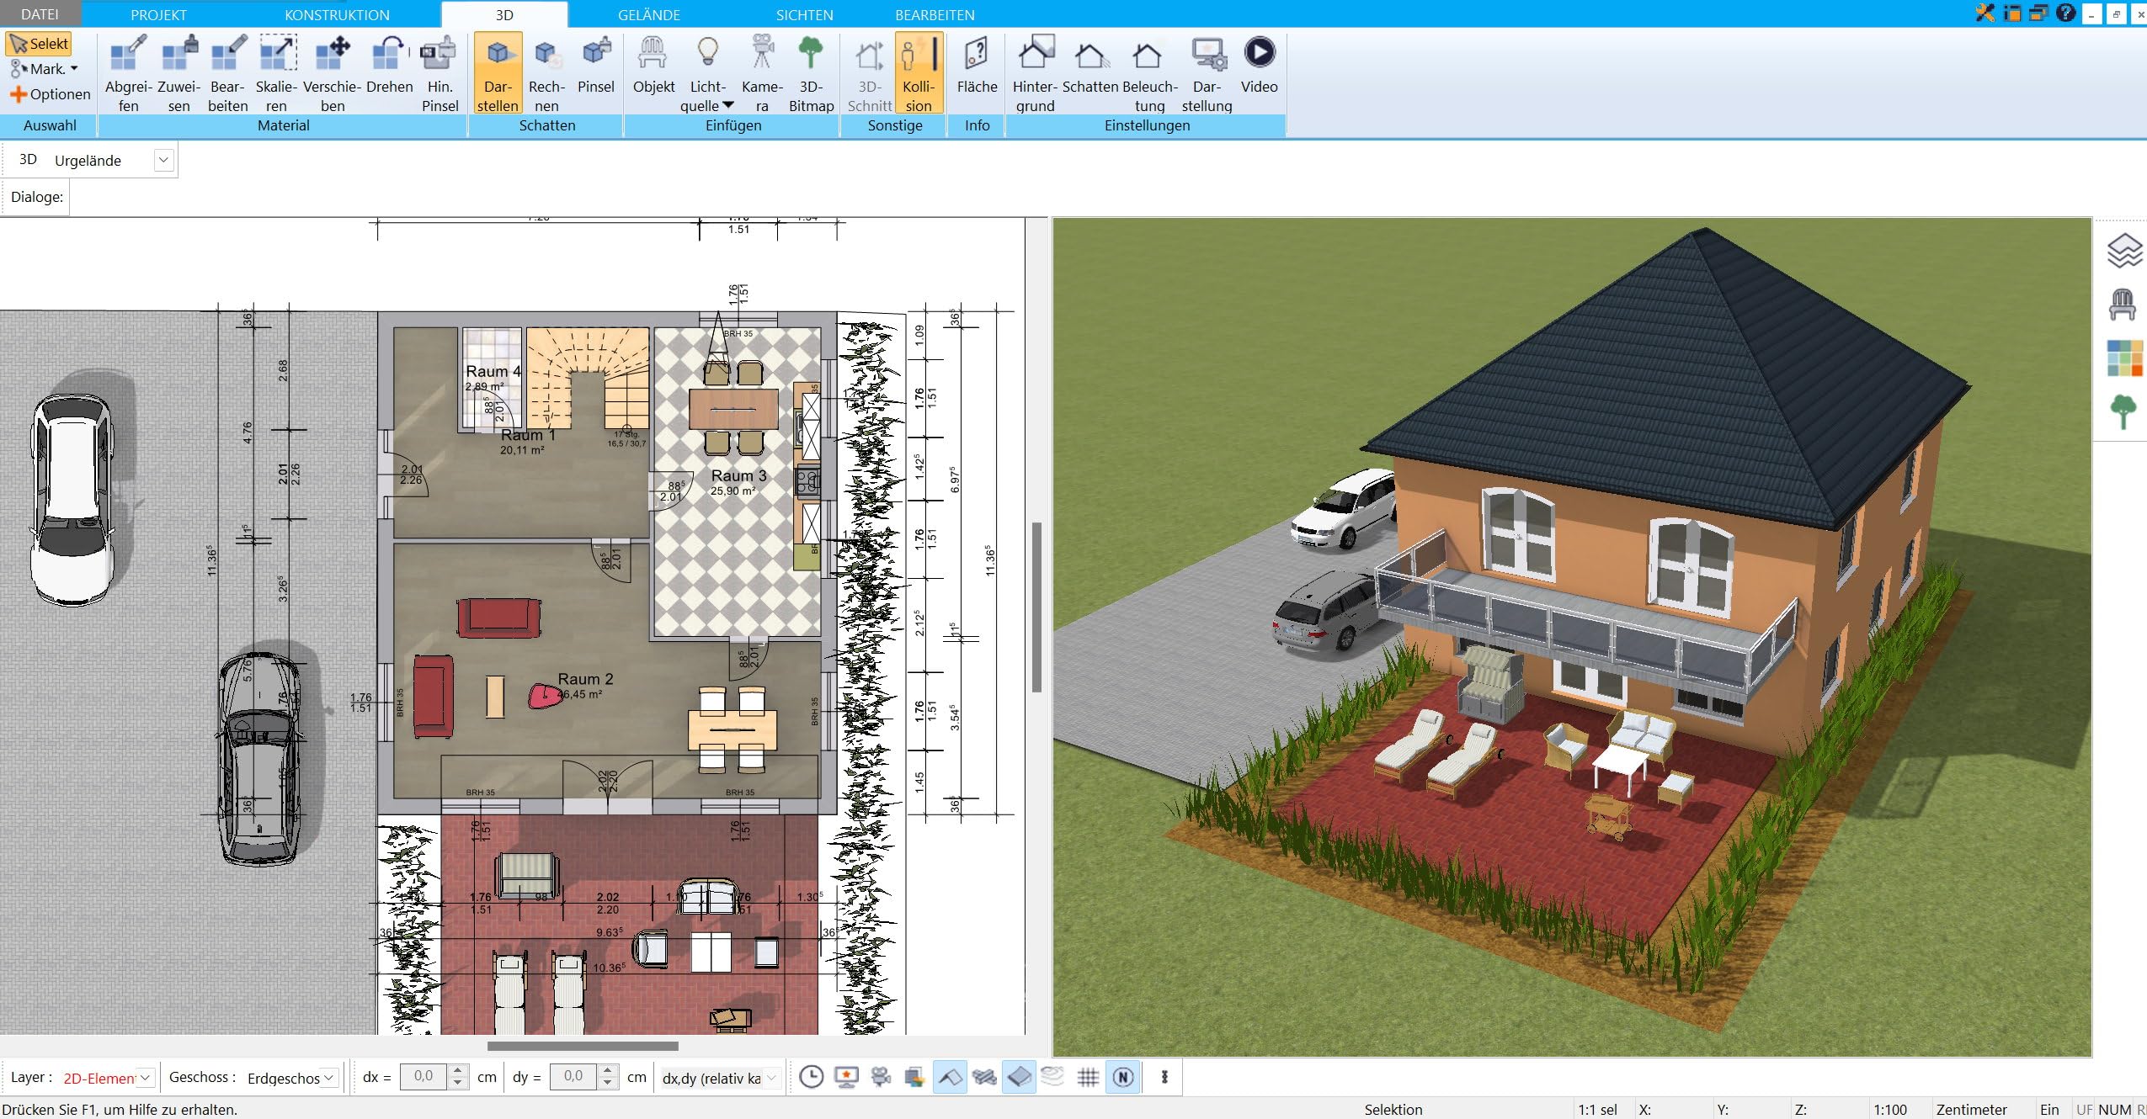Click the dx input field
The width and height of the screenshot is (2147, 1119).
(424, 1077)
